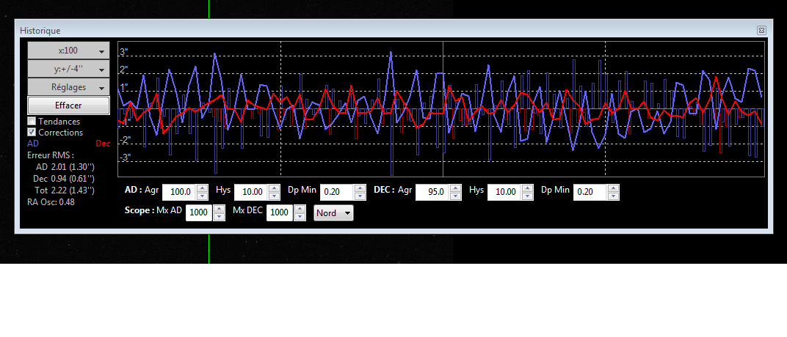Click the RA Osc: 0.48 readout
This screenshot has width=787, height=337.
point(51,202)
